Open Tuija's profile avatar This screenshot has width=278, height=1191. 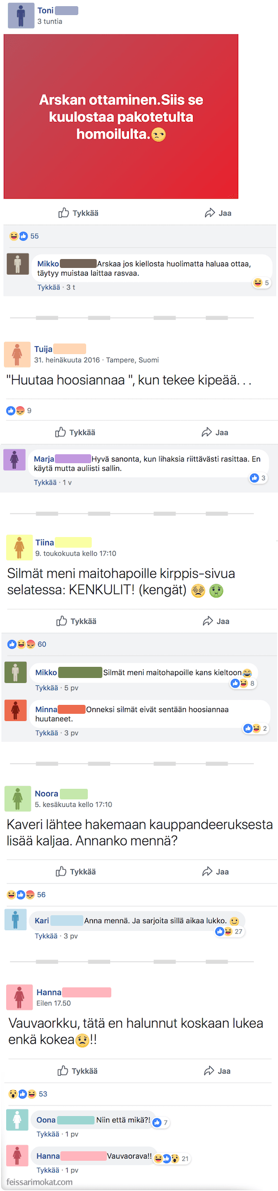[x=17, y=354]
